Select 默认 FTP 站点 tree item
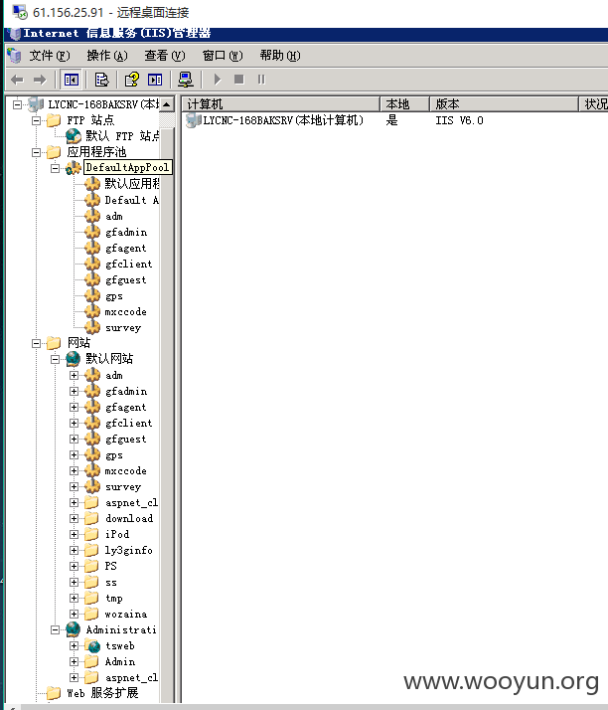Image resolution: width=608 pixels, height=710 pixels. click(x=122, y=136)
